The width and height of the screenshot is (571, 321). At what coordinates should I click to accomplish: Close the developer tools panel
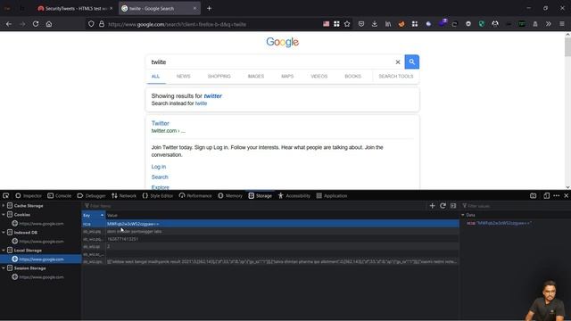(567, 196)
